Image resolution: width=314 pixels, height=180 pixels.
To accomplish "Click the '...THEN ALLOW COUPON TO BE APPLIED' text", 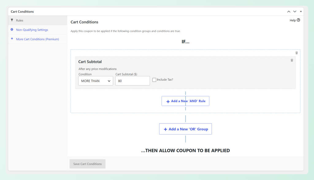I will pos(186,151).
